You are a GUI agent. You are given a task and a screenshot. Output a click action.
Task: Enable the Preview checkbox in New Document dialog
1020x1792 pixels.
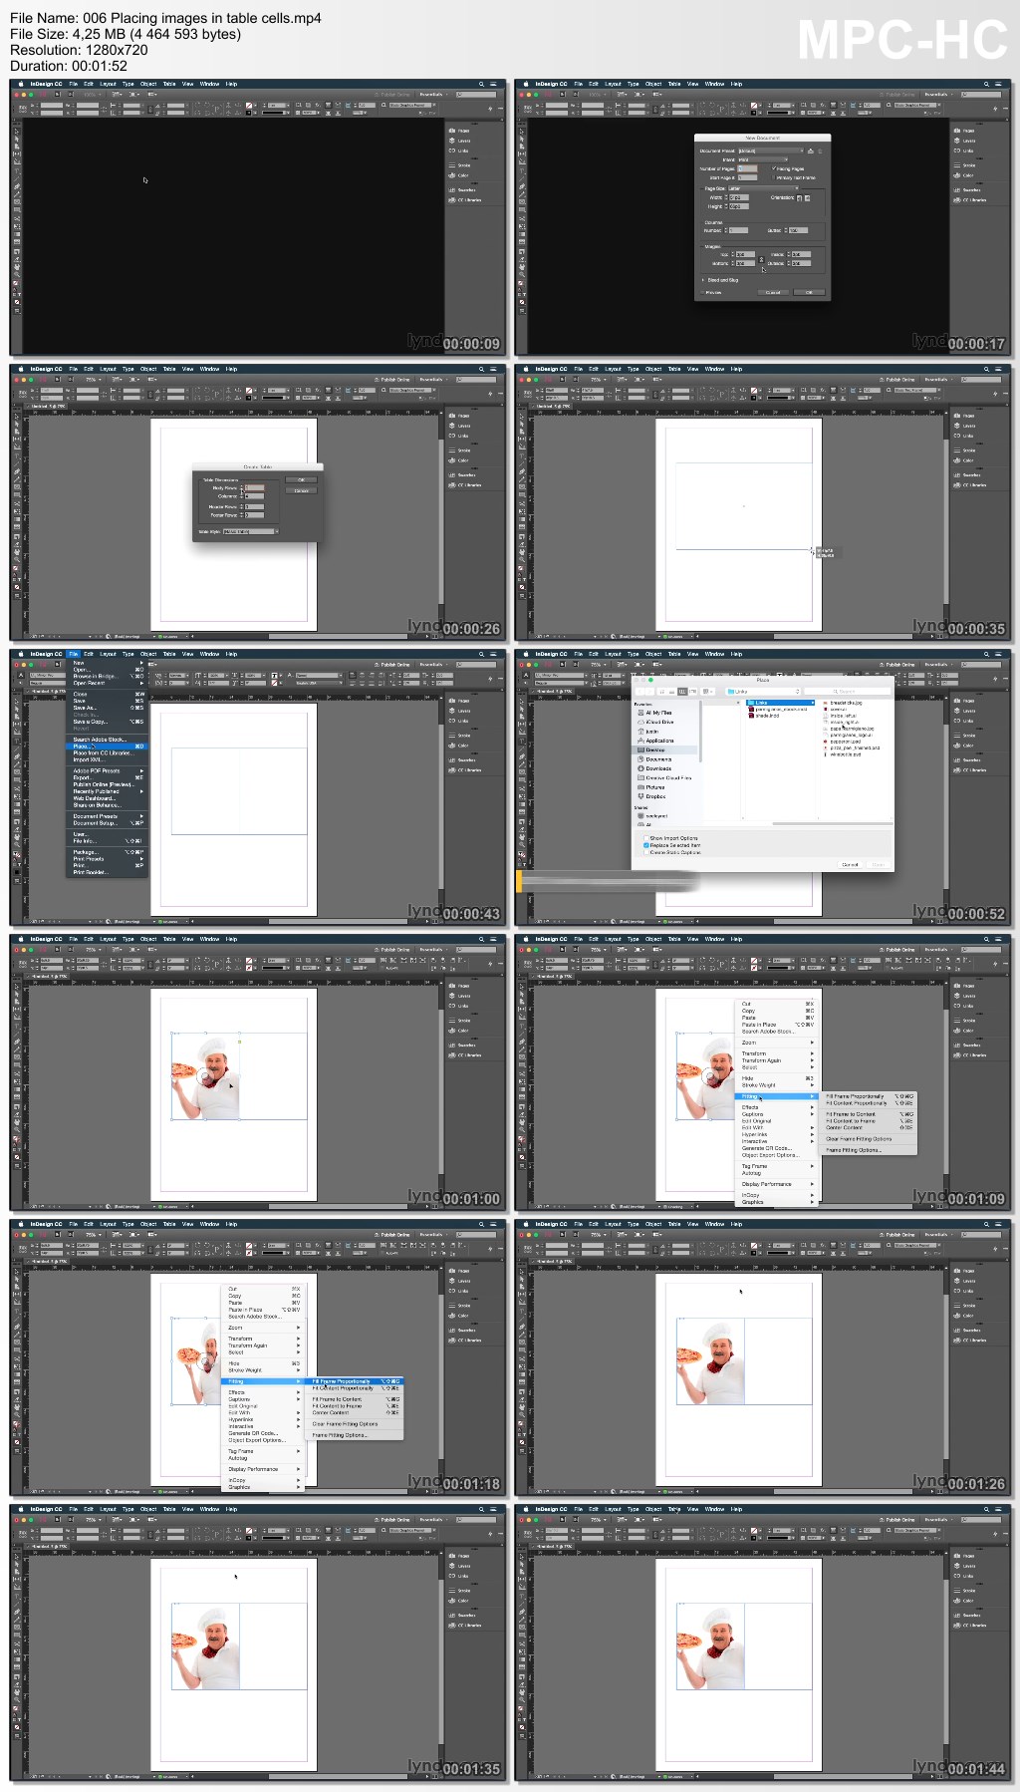tap(702, 293)
